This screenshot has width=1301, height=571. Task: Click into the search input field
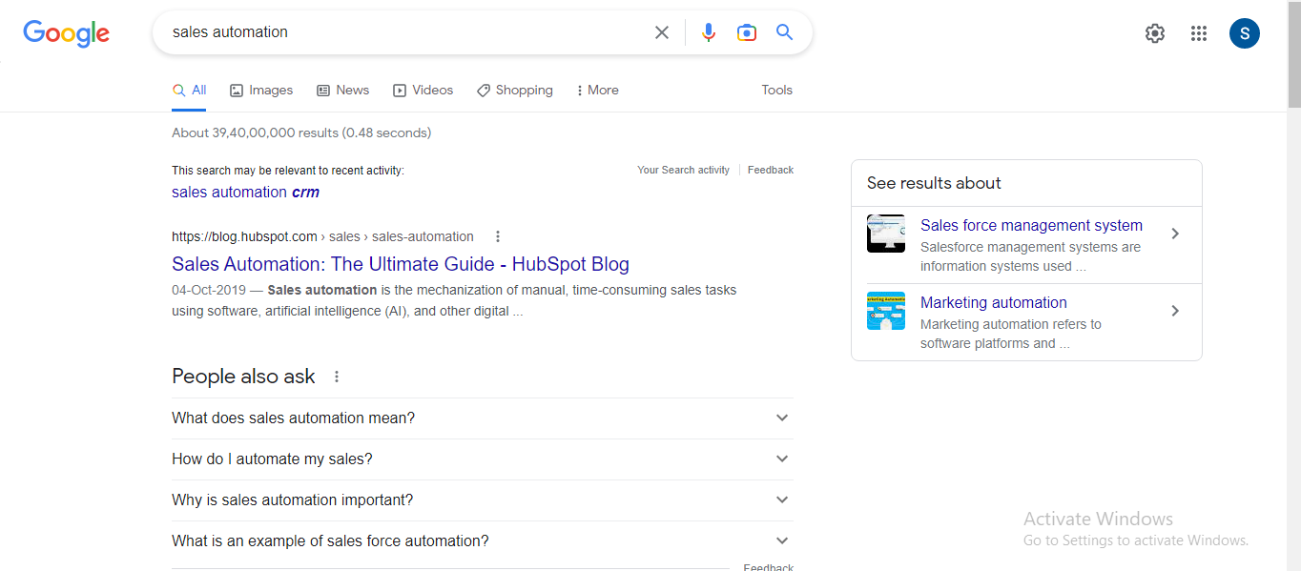[x=401, y=32]
